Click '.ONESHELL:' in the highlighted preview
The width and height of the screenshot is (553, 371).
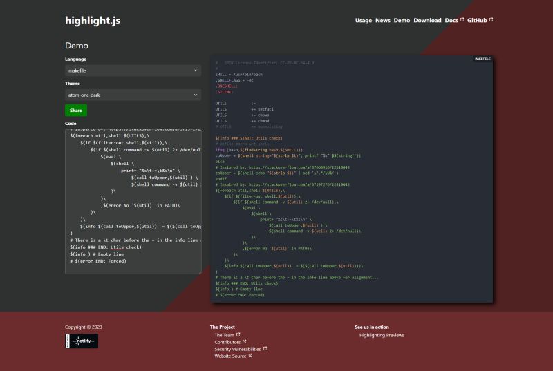pyautogui.click(x=227, y=86)
